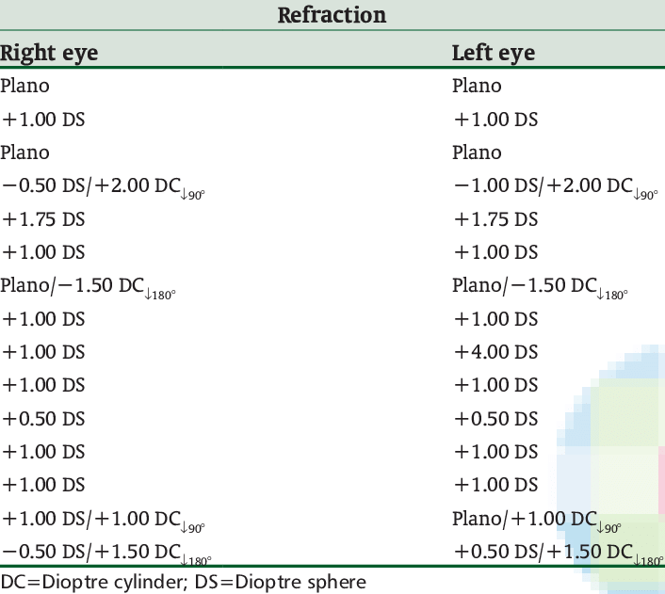This screenshot has height=594, width=665.
Task: Select the "Left eye" column header
Action: (x=494, y=54)
